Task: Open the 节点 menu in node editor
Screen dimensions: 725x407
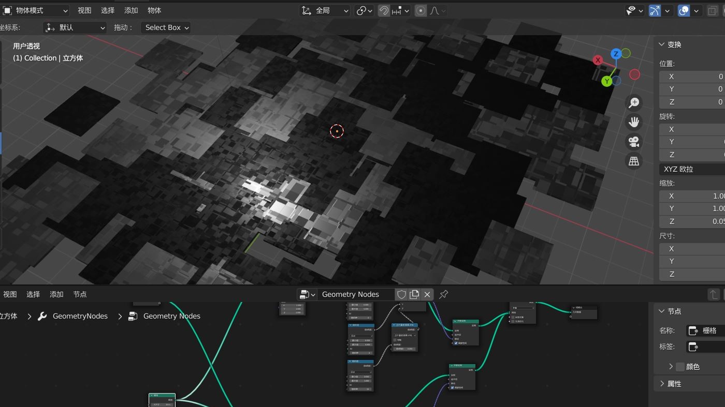Action: click(x=80, y=294)
